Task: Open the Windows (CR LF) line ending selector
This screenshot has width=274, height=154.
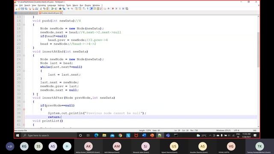Action: tap(223, 130)
